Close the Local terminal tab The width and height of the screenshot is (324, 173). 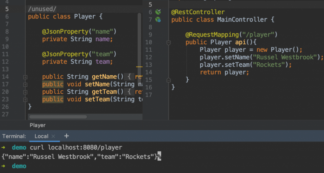click(53, 136)
